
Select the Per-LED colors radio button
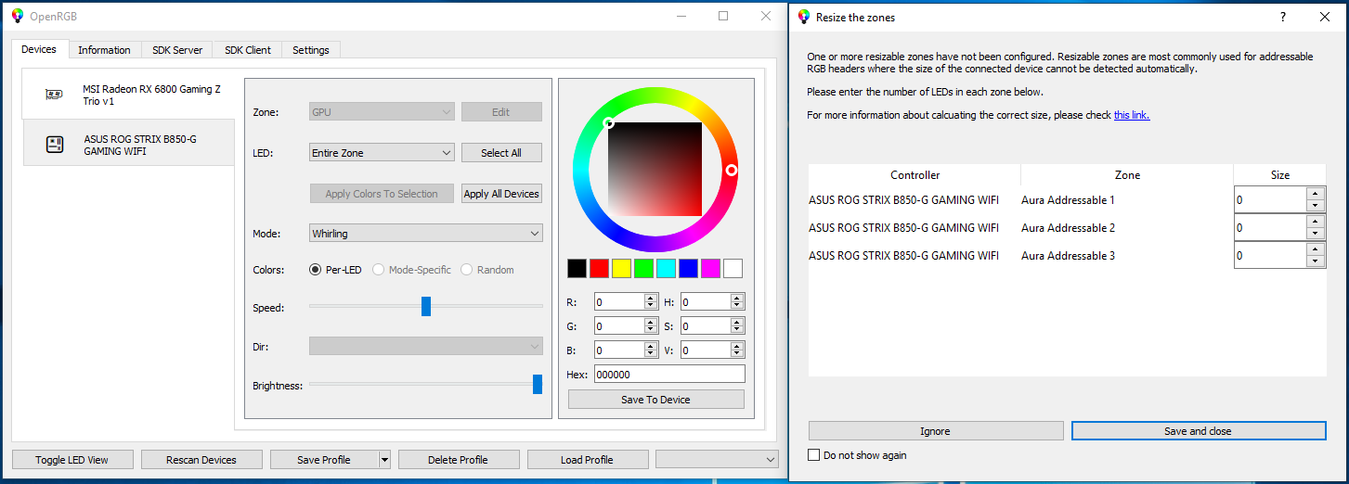coord(316,270)
